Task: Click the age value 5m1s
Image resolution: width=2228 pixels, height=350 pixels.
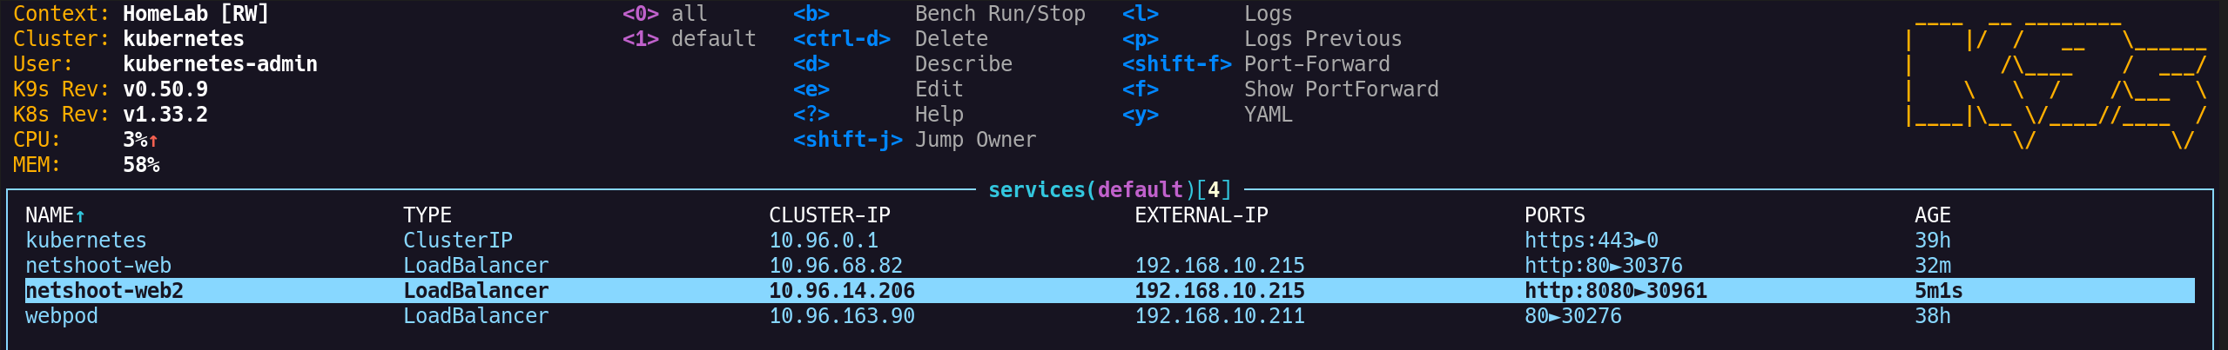Action: 1939,291
